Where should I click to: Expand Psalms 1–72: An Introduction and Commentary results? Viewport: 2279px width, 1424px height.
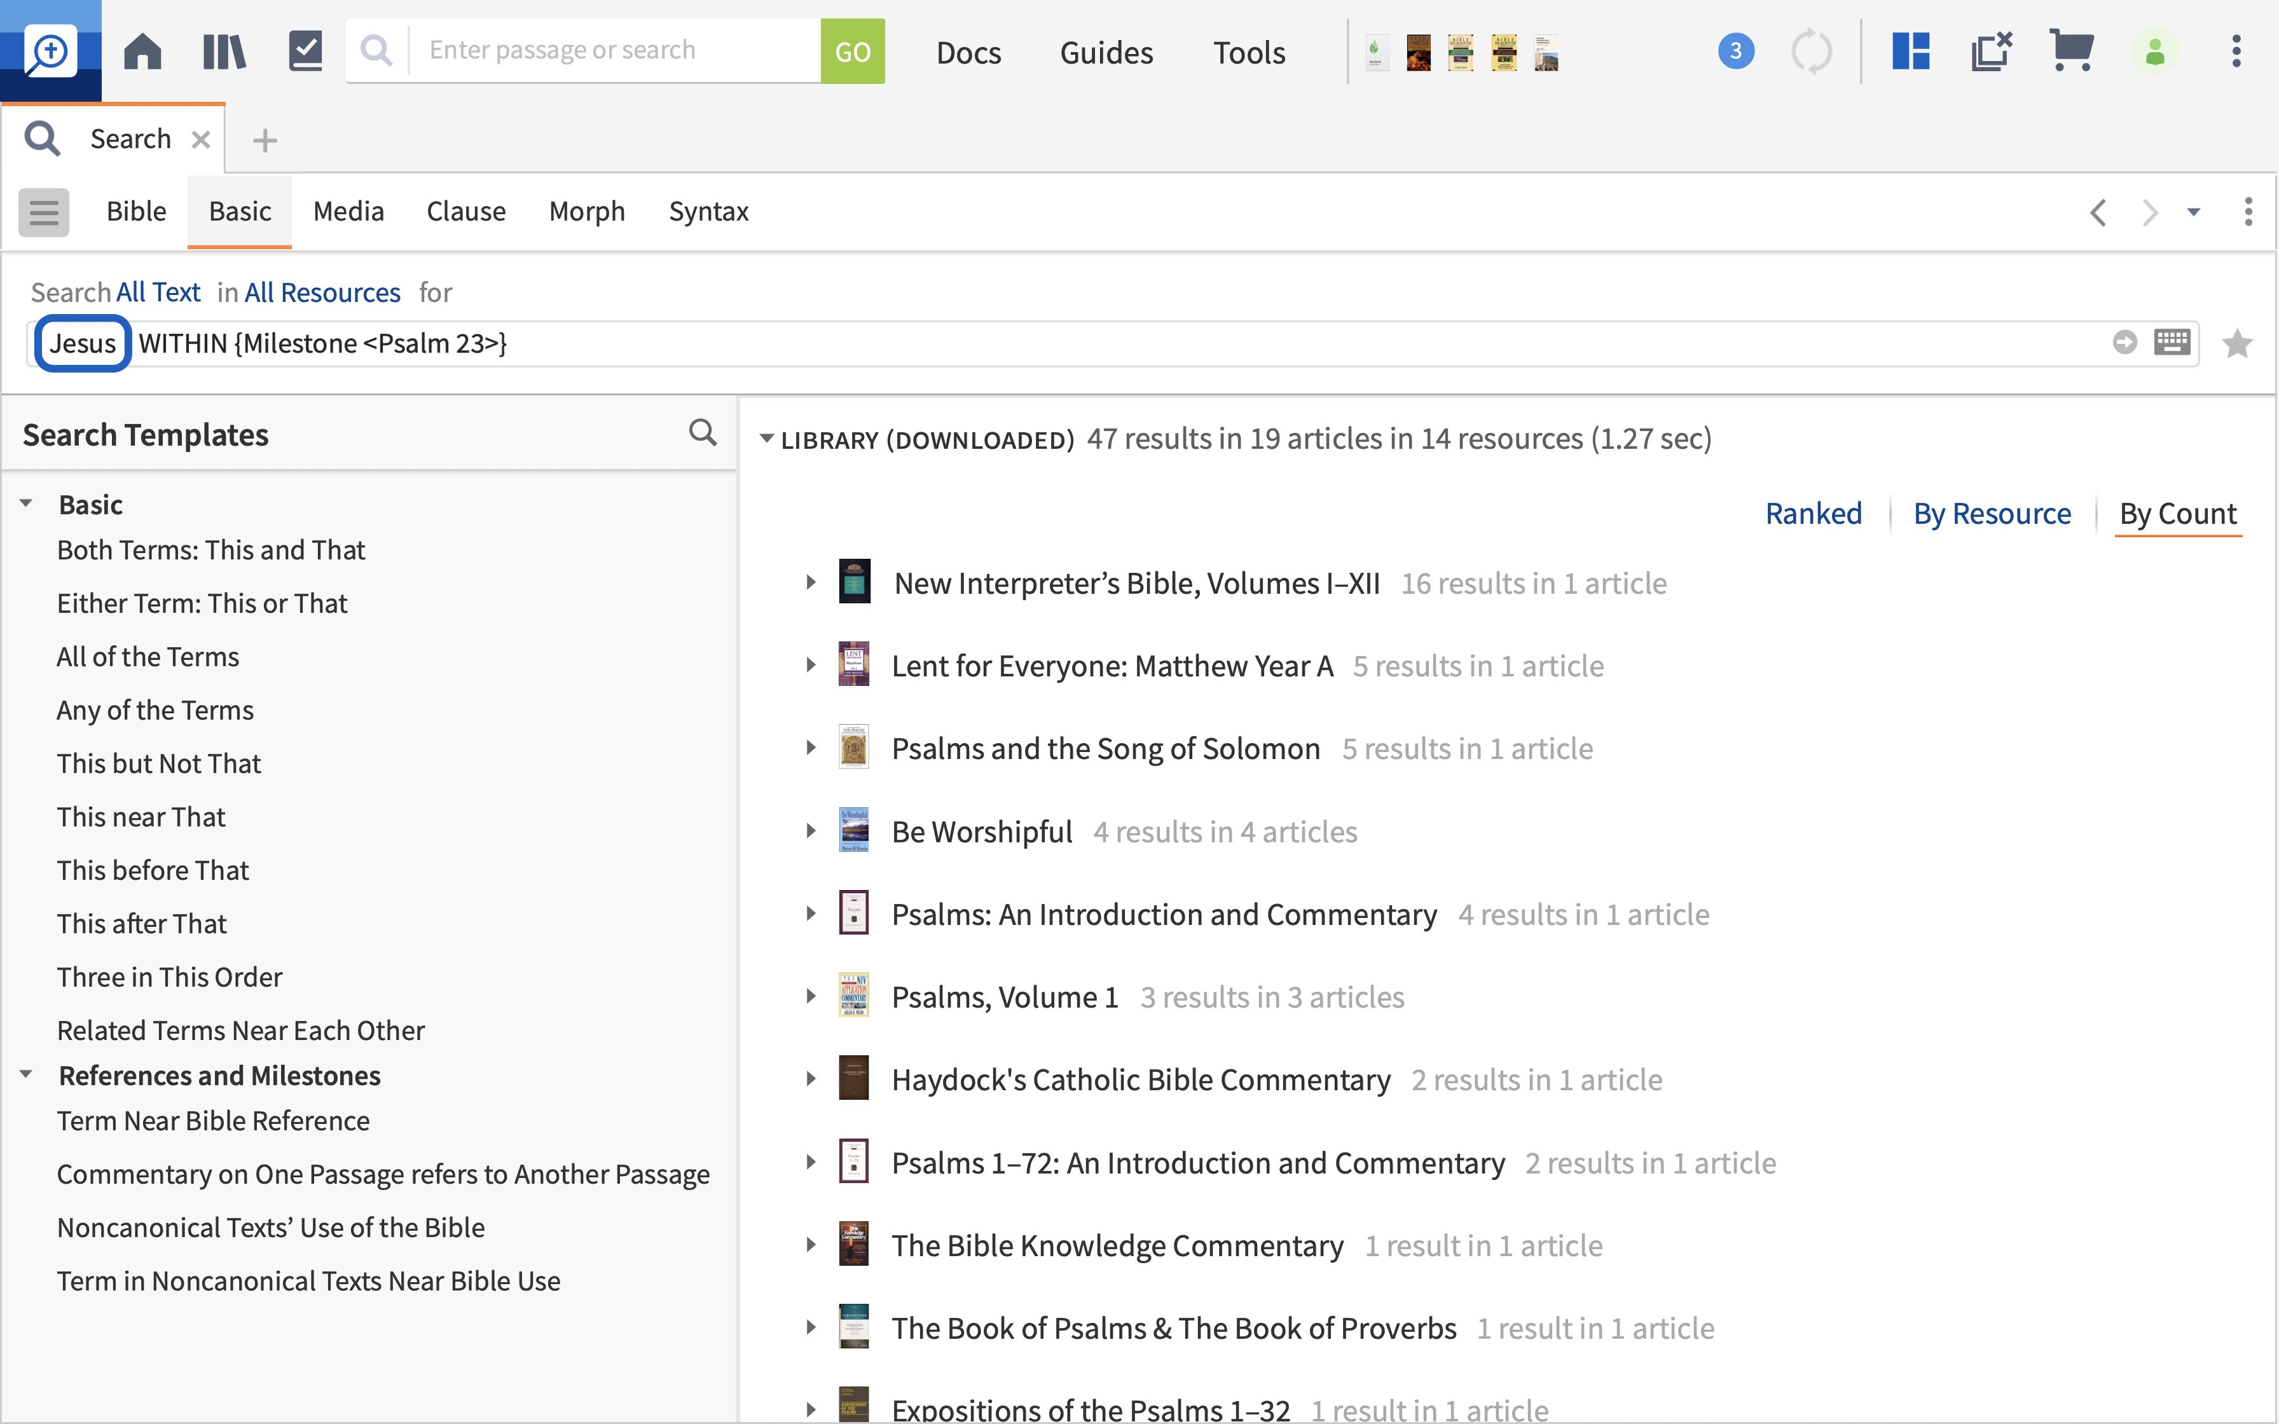pos(811,1162)
